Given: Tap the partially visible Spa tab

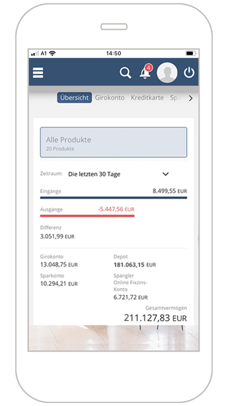Looking at the screenshot, I should point(175,98).
